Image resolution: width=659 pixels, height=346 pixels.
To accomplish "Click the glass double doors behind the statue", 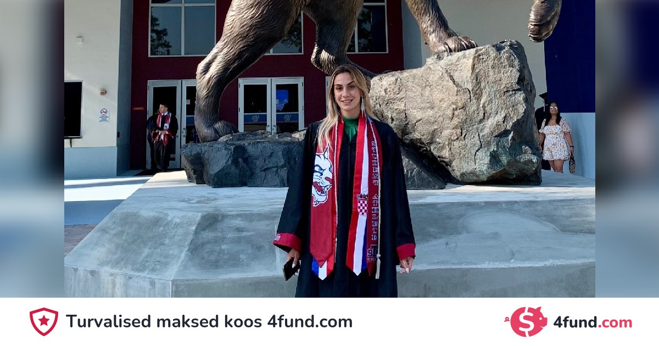I will pyautogui.click(x=271, y=105).
